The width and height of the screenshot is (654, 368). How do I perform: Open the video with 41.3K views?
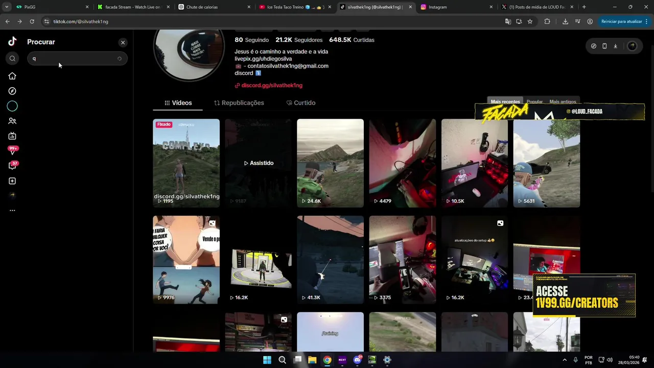(330, 260)
